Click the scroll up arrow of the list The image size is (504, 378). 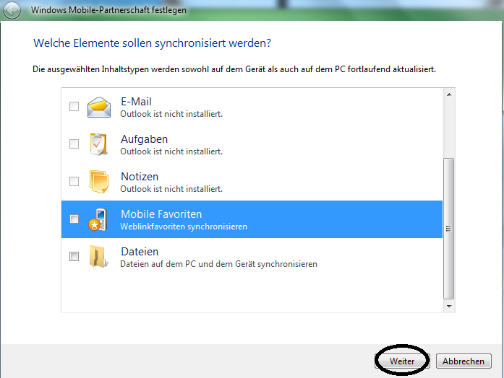449,94
